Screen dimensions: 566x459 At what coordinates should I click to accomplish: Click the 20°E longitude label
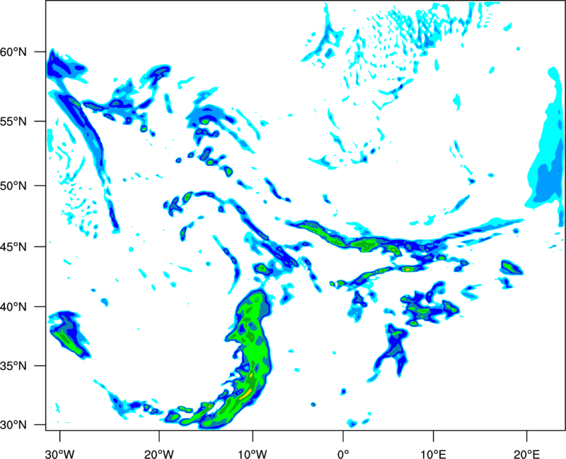526,454
